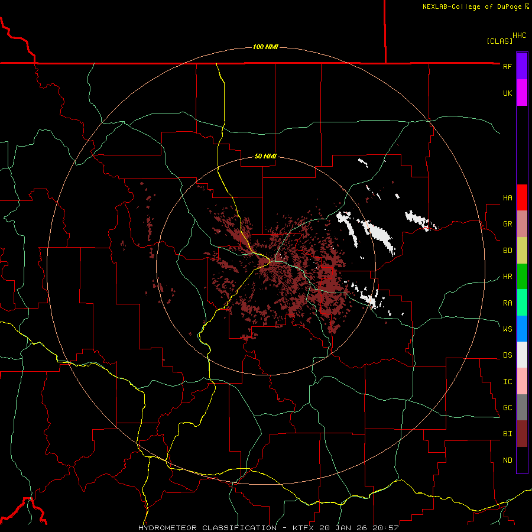Click the HR green legend swatch
Screen dimensions: 532x532
pyautogui.click(x=522, y=277)
